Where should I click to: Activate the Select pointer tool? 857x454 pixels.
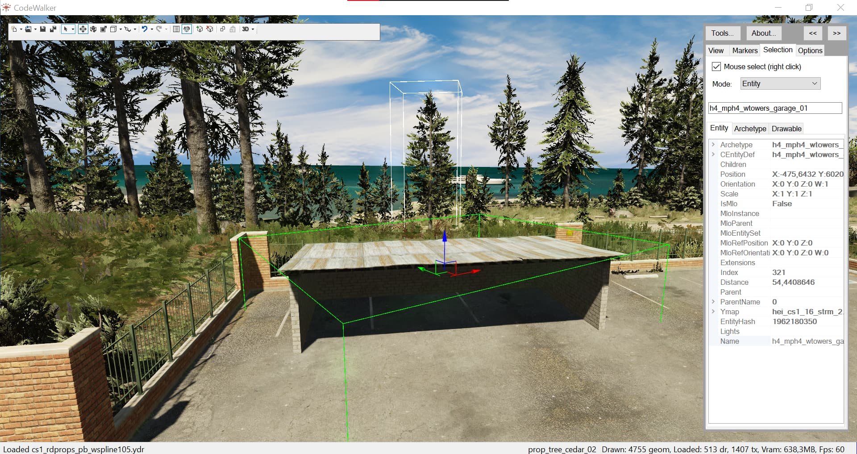pyautogui.click(x=66, y=29)
